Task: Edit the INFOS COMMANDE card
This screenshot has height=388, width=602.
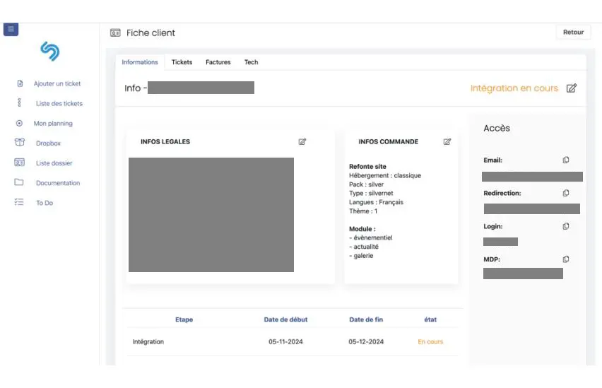Action: 447,142
